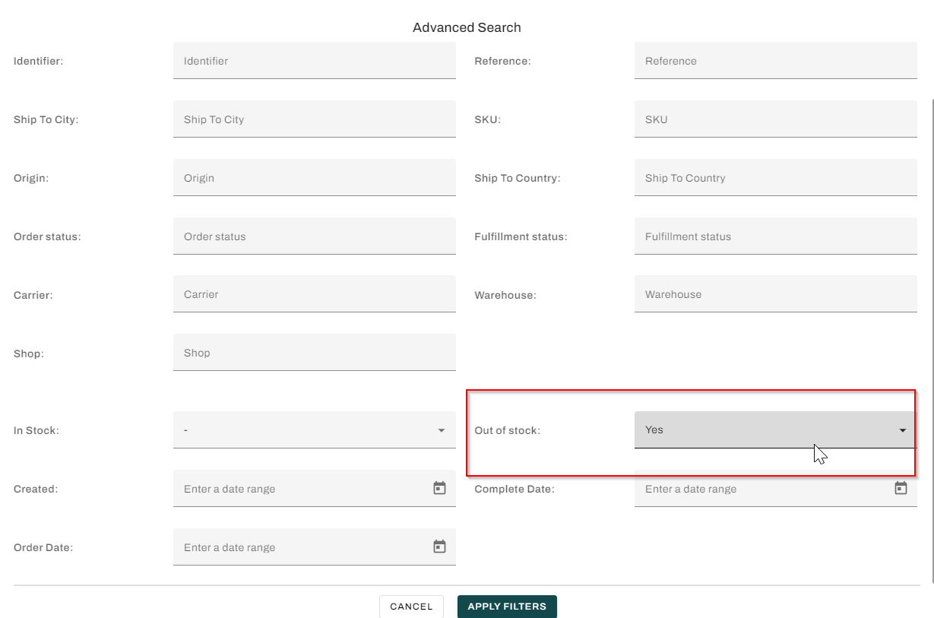Click the Warehouse label
This screenshot has height=618, width=934.
(x=505, y=295)
